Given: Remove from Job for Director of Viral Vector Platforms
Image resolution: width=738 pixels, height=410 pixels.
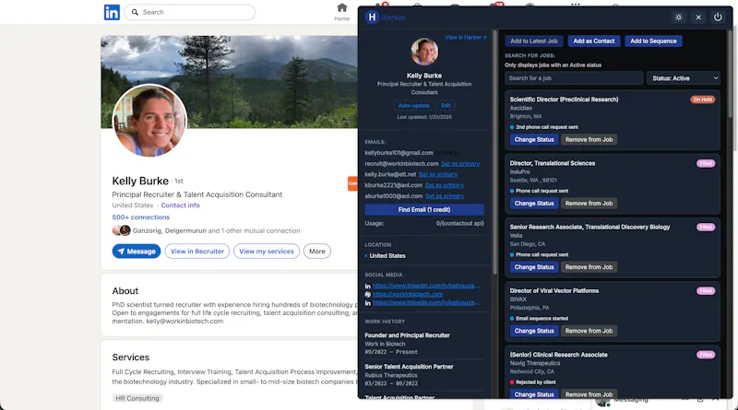Looking at the screenshot, I should 589,331.
